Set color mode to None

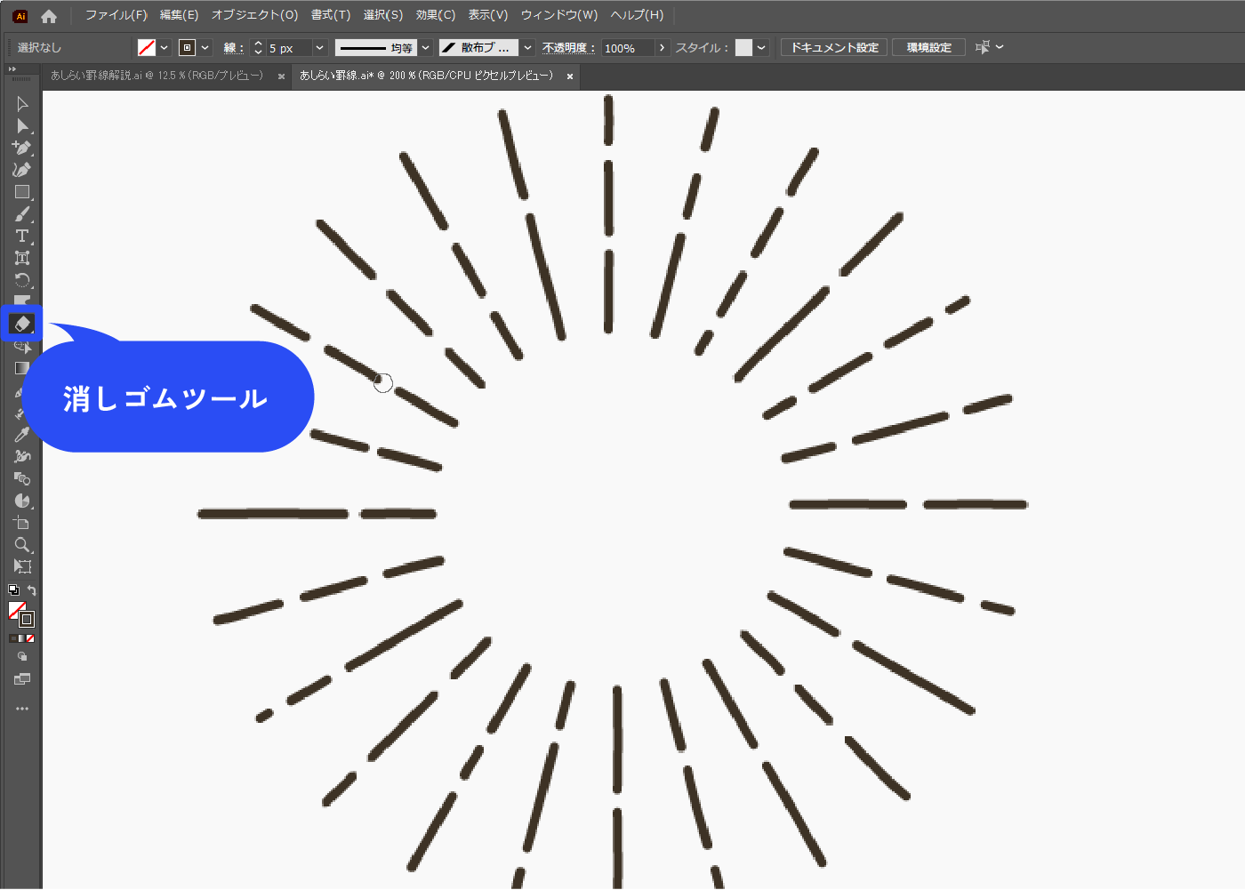[x=30, y=638]
